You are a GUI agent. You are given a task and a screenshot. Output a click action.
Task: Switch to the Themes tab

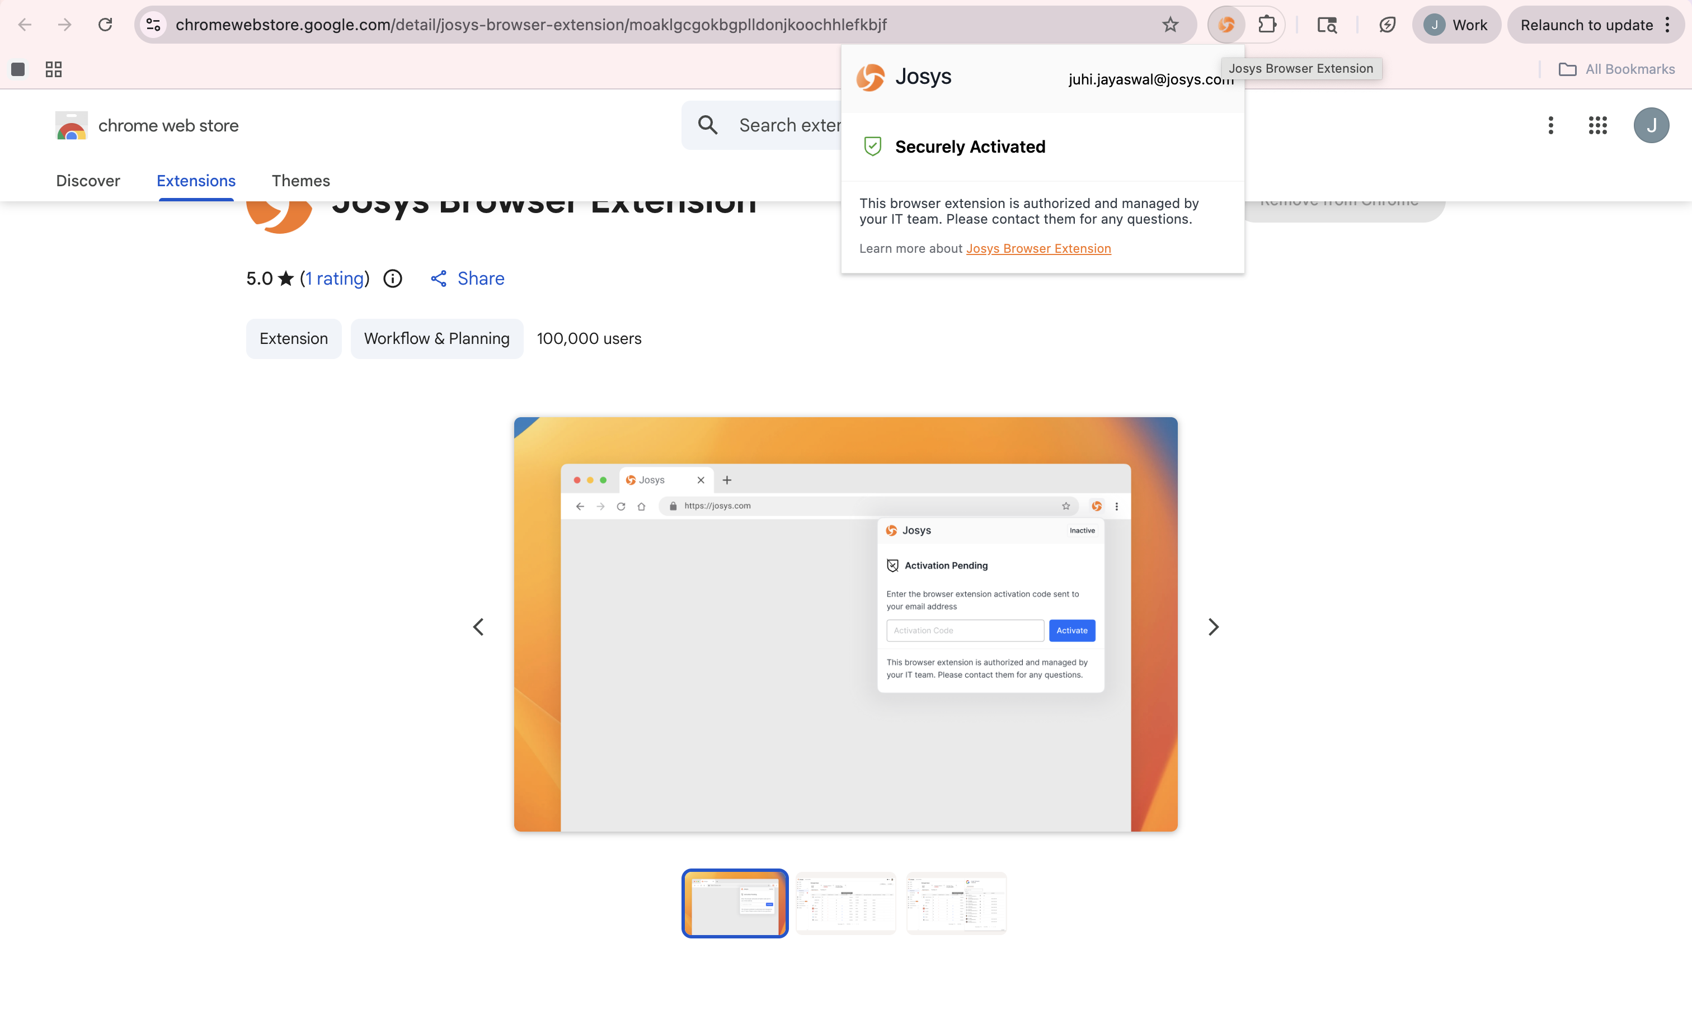pyautogui.click(x=301, y=181)
